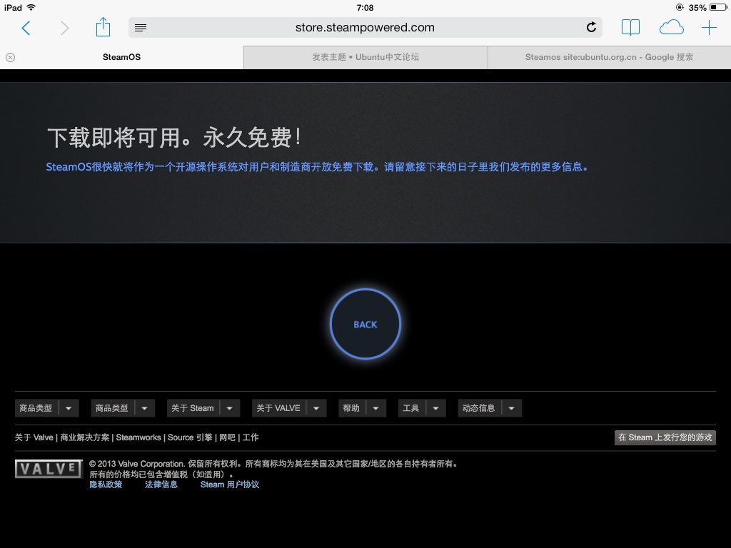This screenshot has width=731, height=548.
Task: Expand the 关于 VALVE dropdown arrow
Action: (x=316, y=408)
